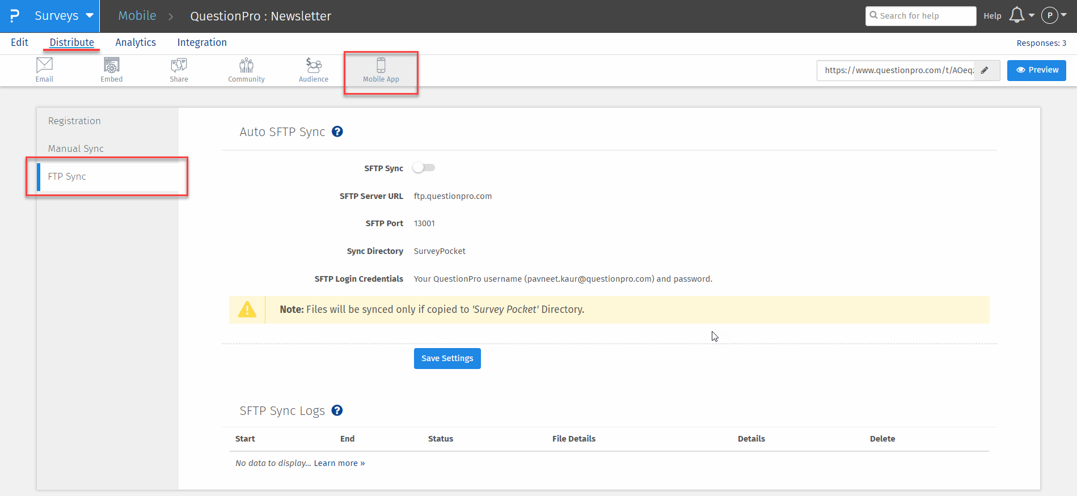Edit the survey URL with pencil icon
The width and height of the screenshot is (1077, 496).
coord(985,70)
